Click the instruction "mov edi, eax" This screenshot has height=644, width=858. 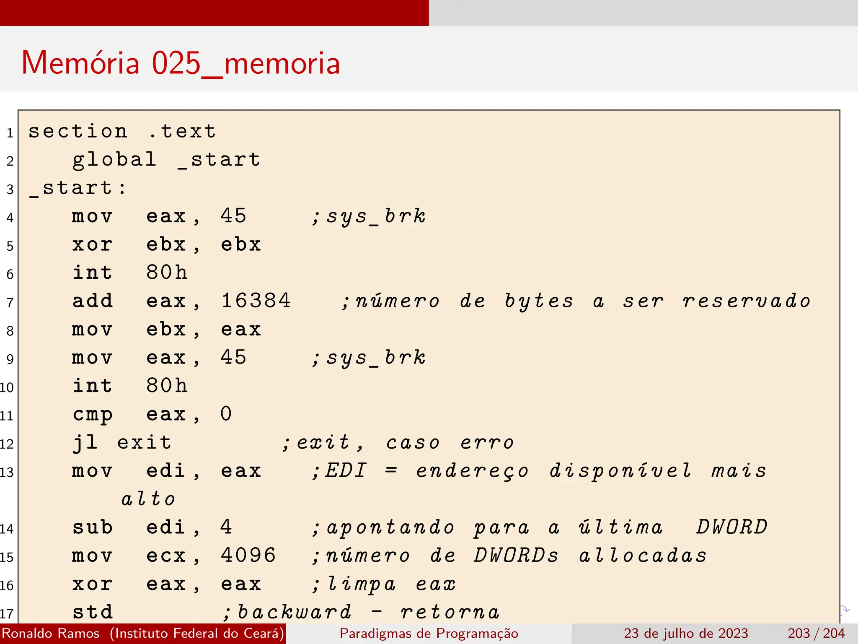[x=166, y=471]
